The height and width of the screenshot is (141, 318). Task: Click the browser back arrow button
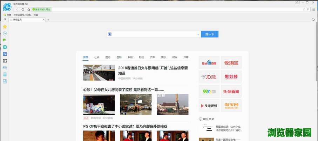17,9
